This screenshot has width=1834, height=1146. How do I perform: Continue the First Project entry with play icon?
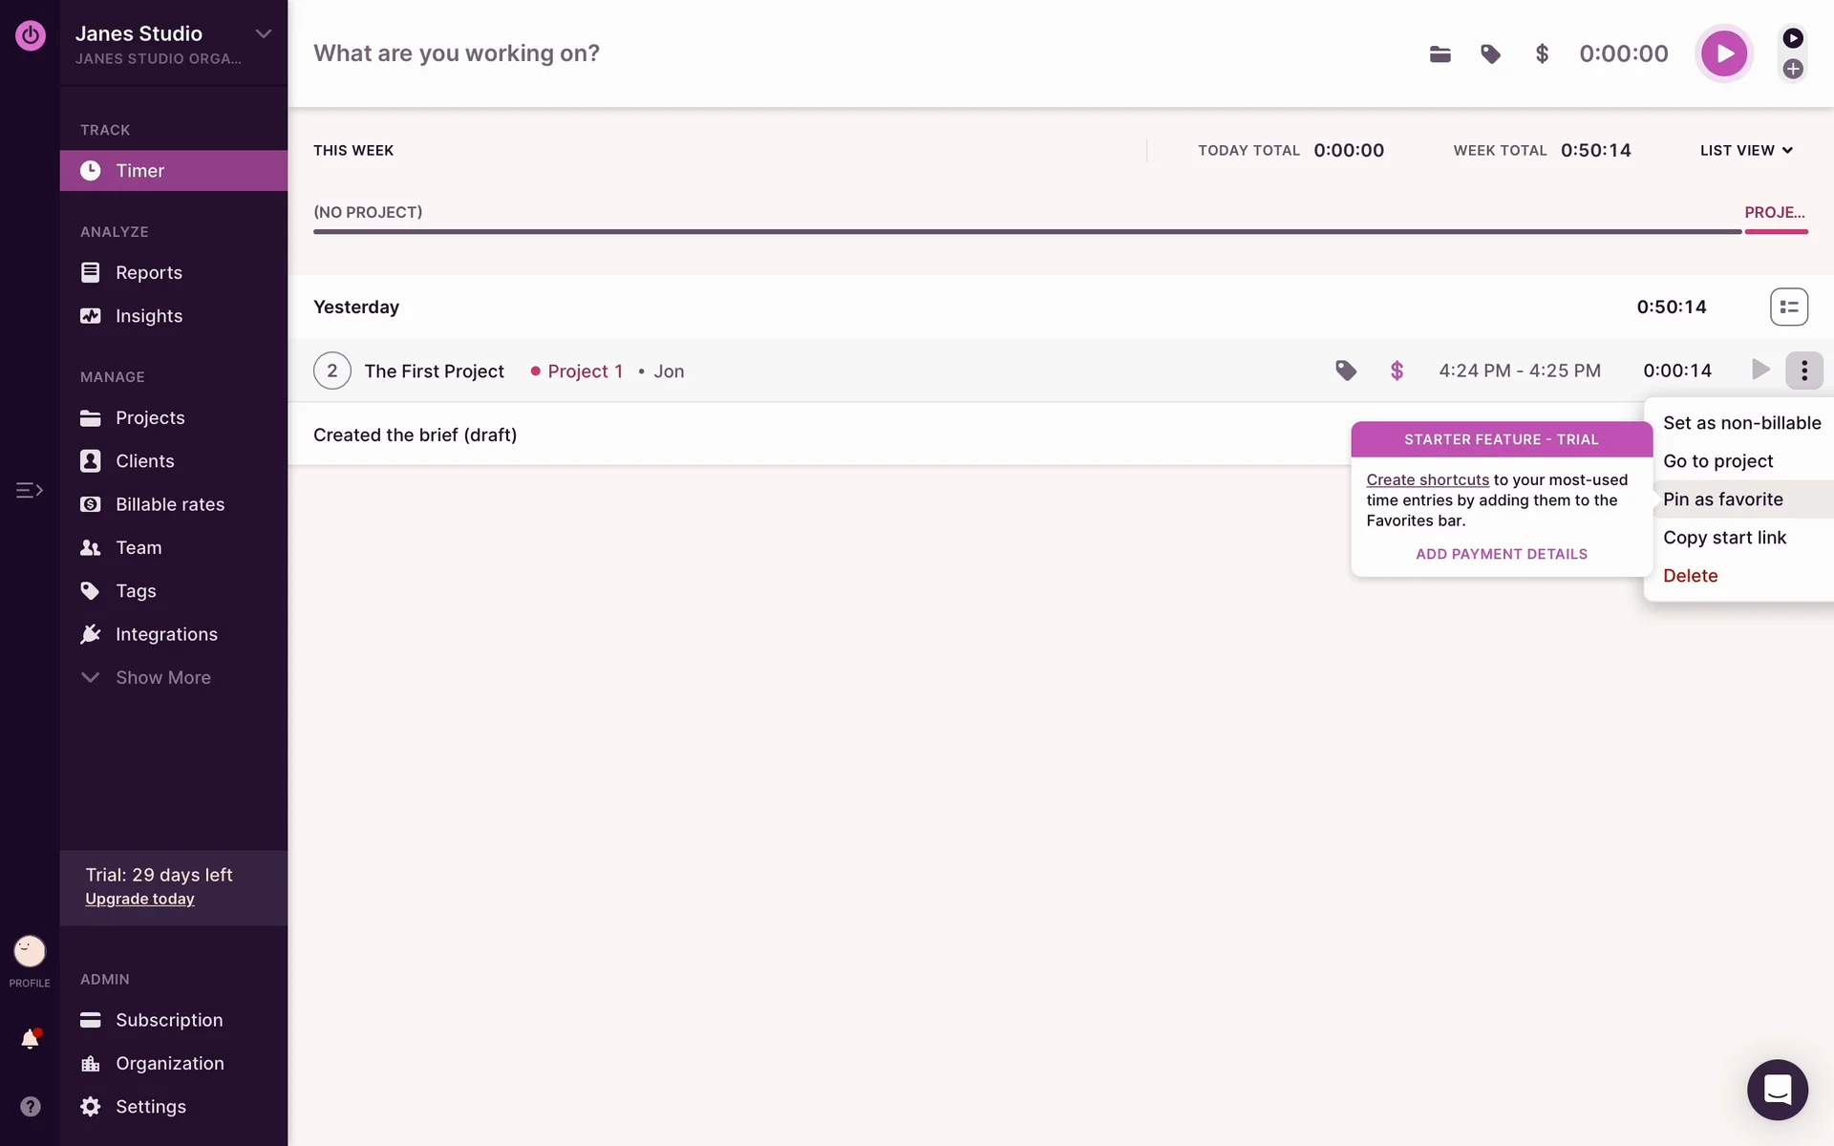(x=1760, y=370)
